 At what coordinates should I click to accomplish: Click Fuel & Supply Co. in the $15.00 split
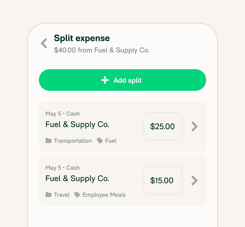(x=77, y=179)
